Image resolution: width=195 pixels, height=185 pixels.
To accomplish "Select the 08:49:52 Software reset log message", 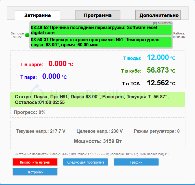I will 101,30.
